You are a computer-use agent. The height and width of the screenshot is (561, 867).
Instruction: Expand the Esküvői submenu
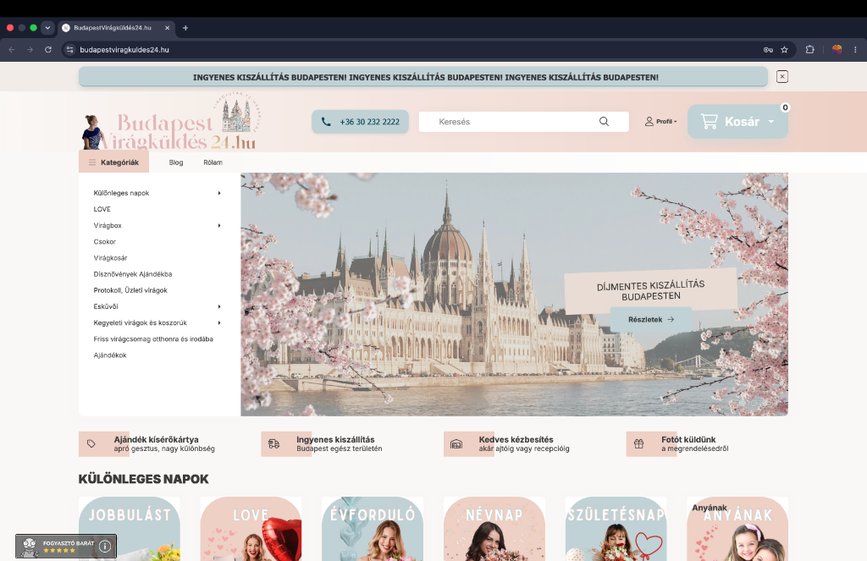pyautogui.click(x=219, y=307)
